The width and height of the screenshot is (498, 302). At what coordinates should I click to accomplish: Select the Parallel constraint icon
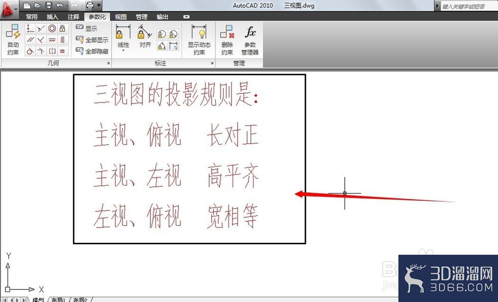pos(30,40)
